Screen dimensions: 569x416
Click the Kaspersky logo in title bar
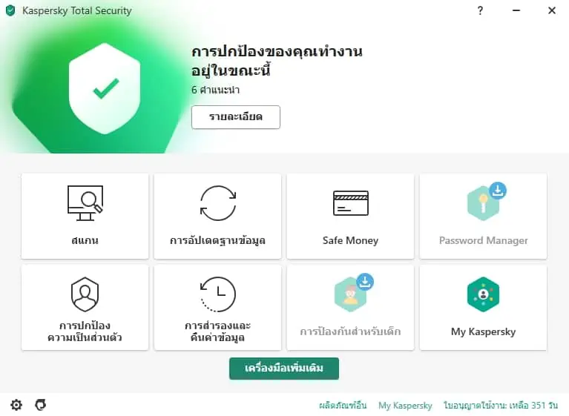10,11
